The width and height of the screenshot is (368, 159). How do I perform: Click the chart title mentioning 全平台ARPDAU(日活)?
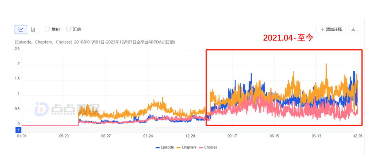pos(95,42)
